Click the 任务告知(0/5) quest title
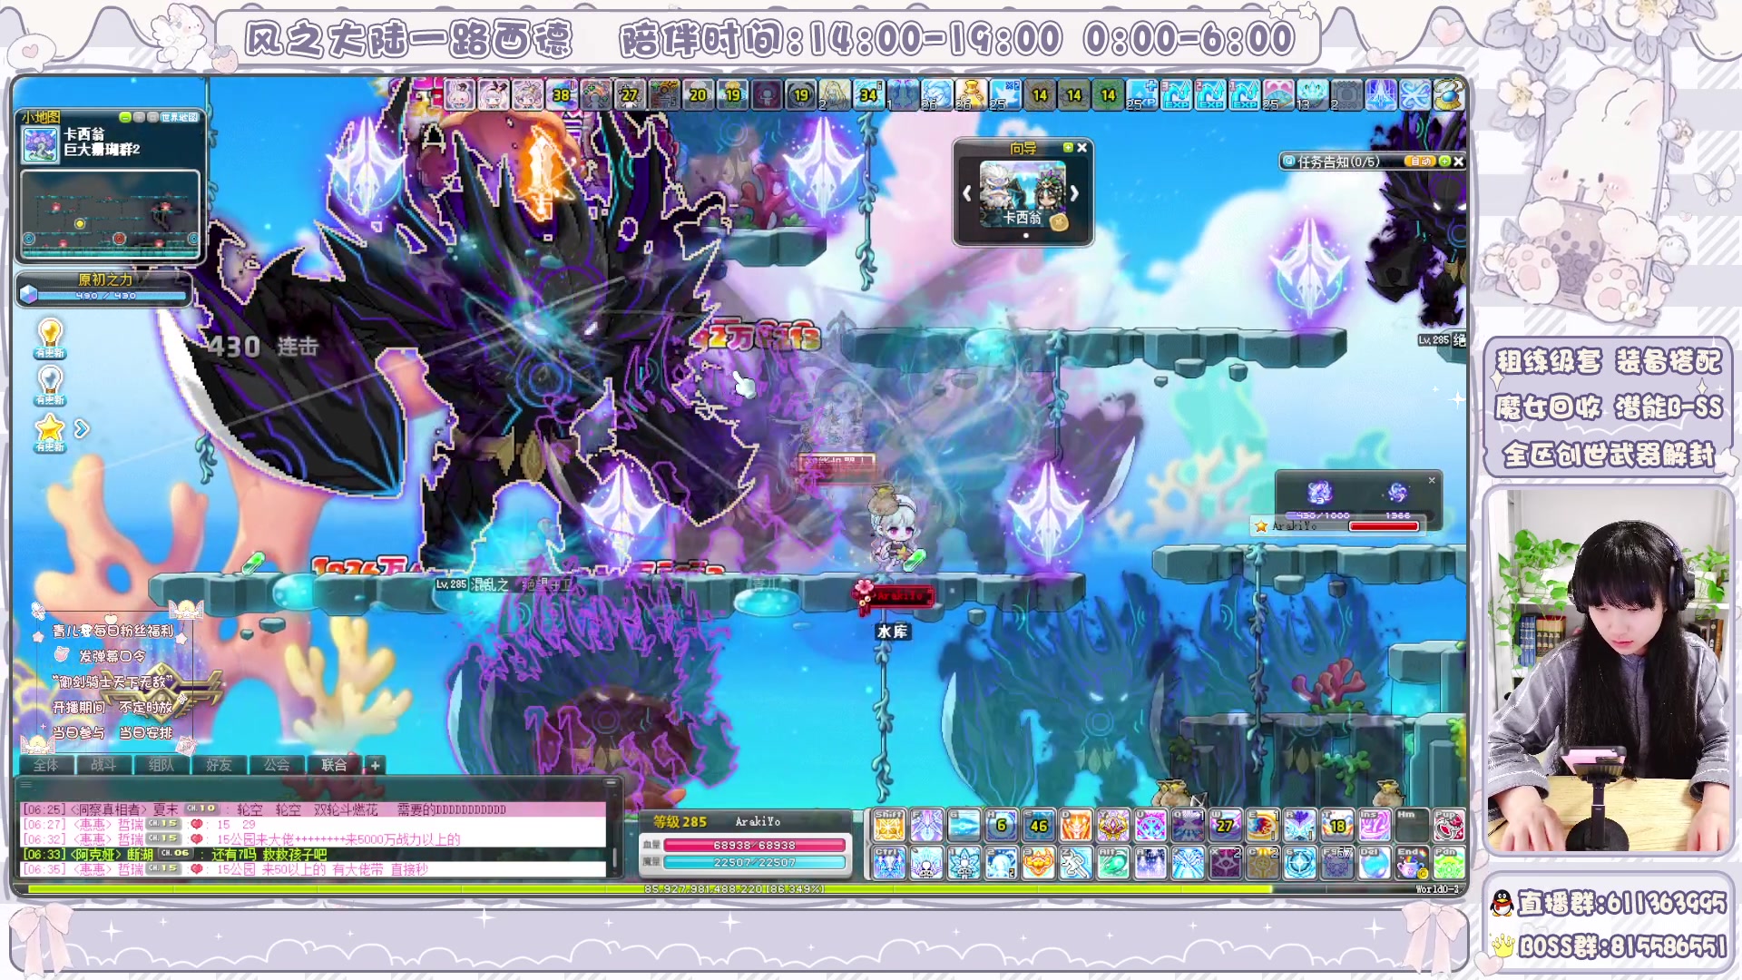The height and width of the screenshot is (980, 1742). (1338, 162)
